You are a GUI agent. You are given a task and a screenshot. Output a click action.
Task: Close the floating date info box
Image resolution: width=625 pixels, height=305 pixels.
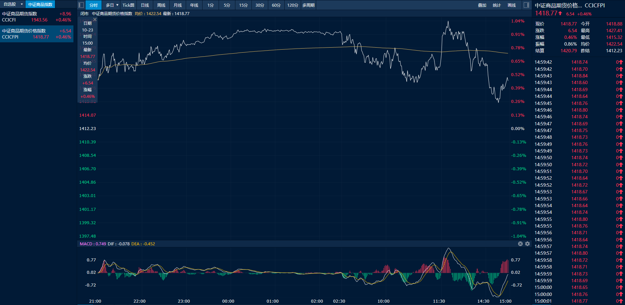(95, 20)
